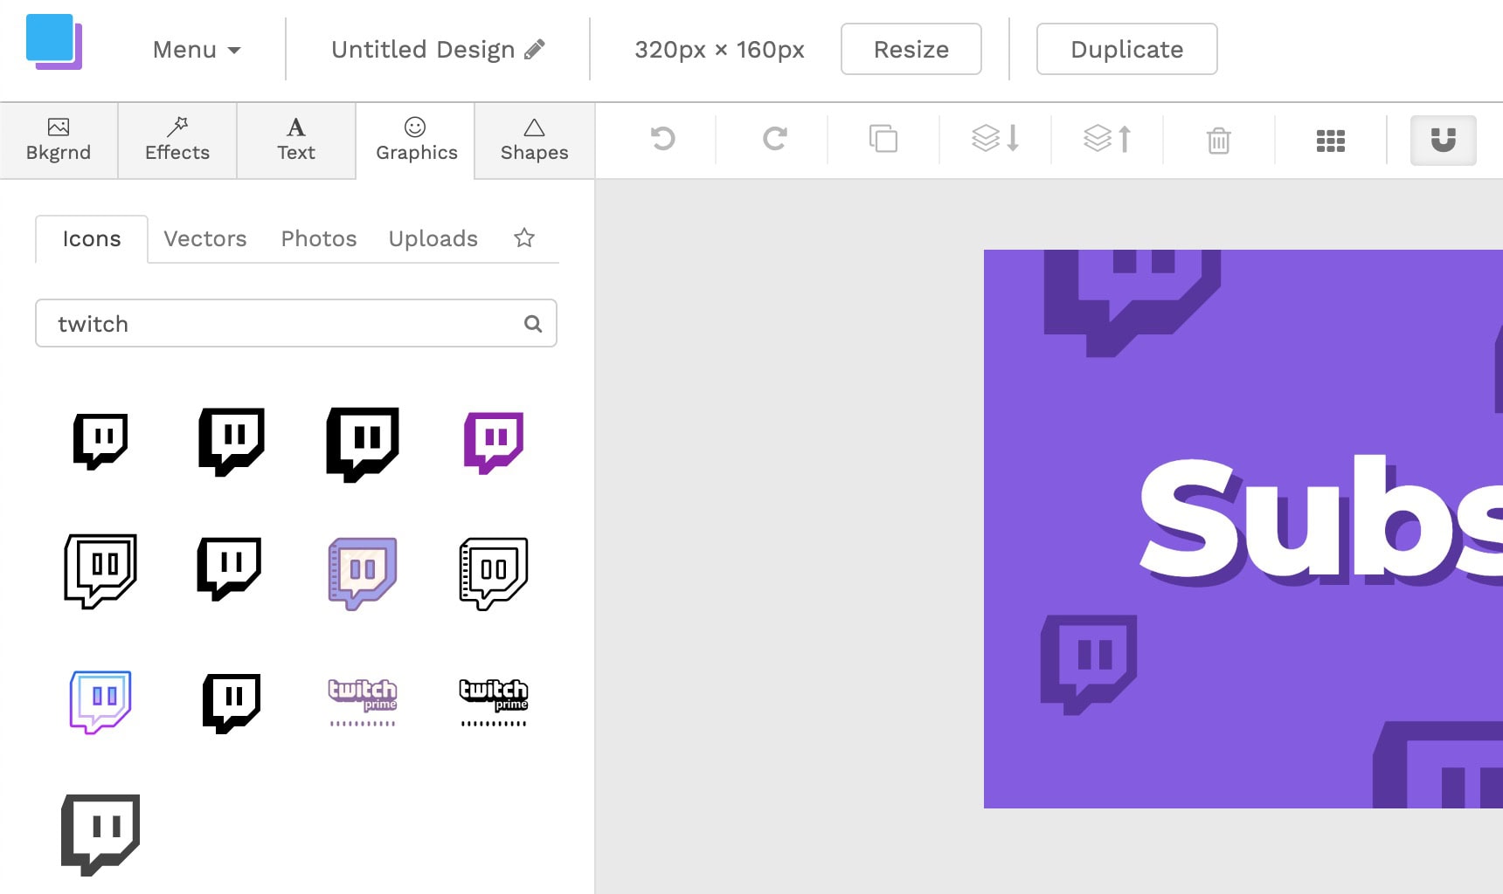Add the second black Twitch glitch icon in first row

coord(232,442)
